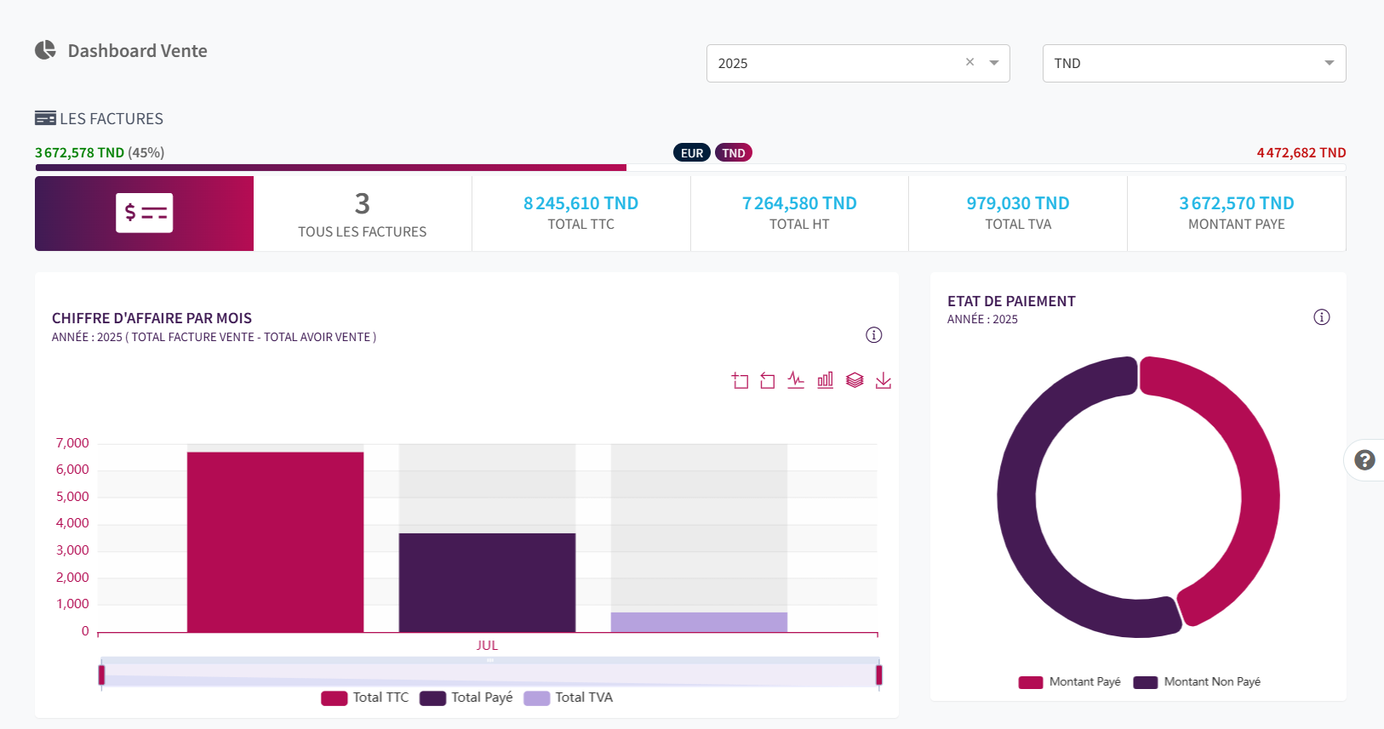The height and width of the screenshot is (729, 1384).
Task: Stack the chart series using the layers icon
Action: click(855, 380)
